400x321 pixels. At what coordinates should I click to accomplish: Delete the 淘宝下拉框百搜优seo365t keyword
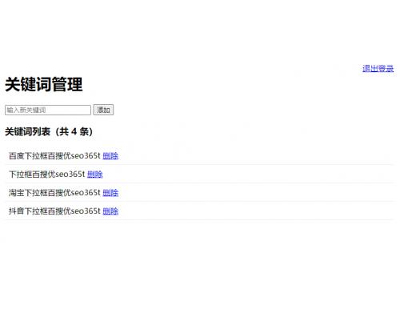point(110,193)
